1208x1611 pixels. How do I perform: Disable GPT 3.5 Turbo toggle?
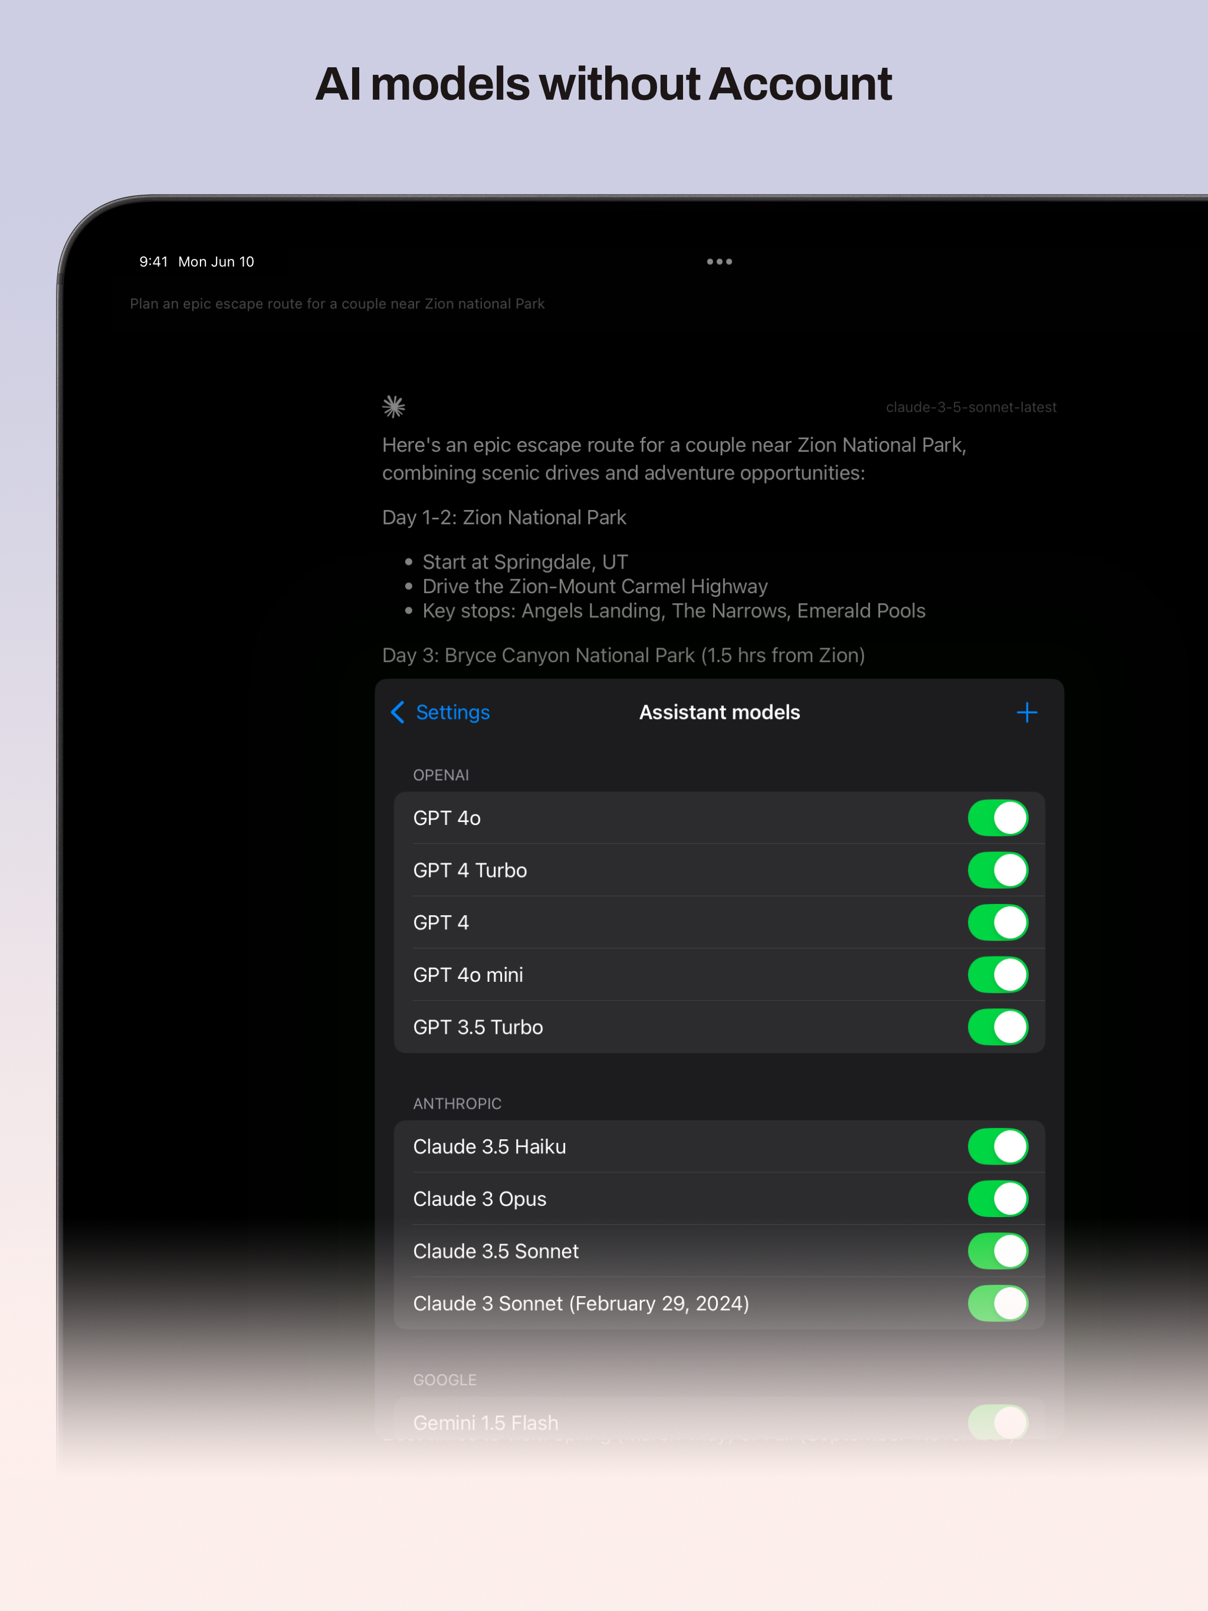coord(997,1027)
